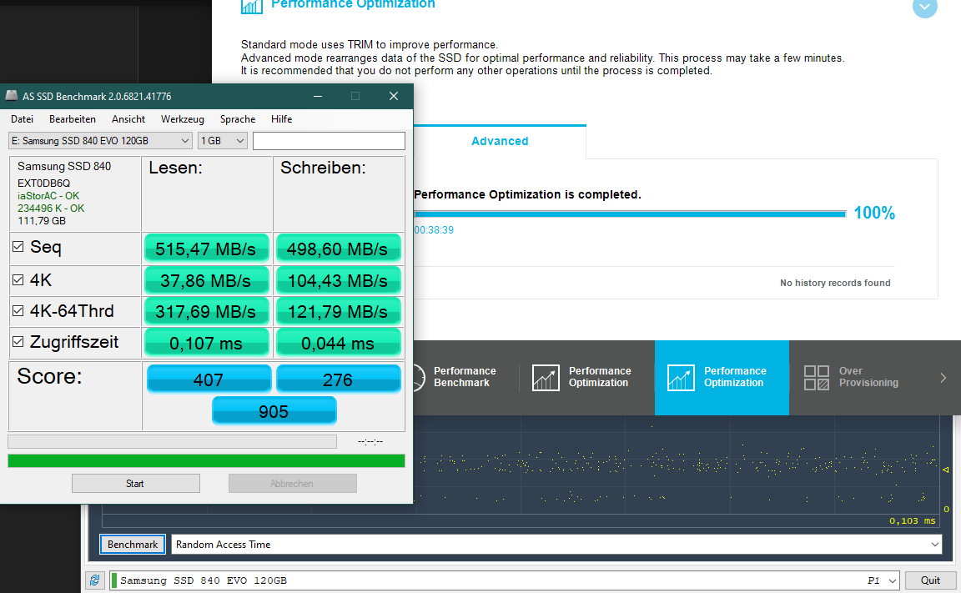Screen dimensions: 961x593
Task: Disable the Zugriffszeit test checkbox
Action: pyautogui.click(x=18, y=342)
